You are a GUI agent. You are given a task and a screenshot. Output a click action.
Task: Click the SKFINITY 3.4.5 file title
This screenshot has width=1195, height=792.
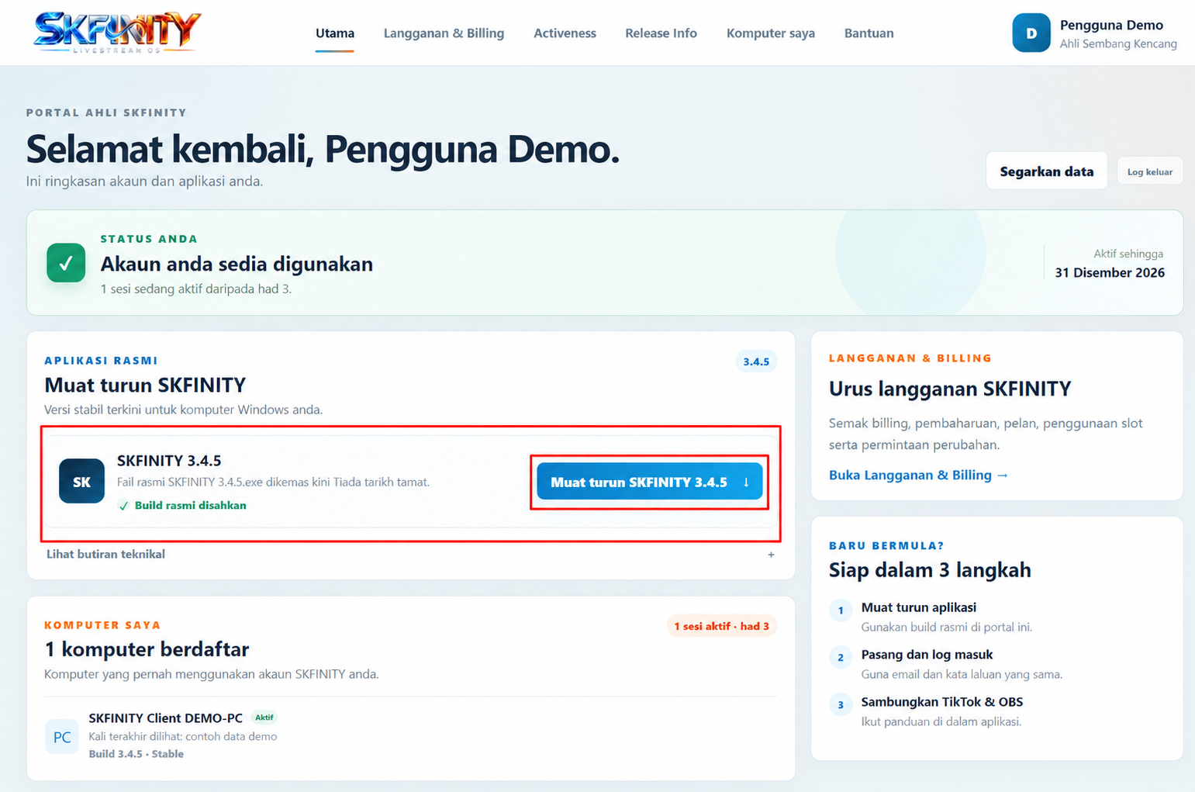[169, 461]
